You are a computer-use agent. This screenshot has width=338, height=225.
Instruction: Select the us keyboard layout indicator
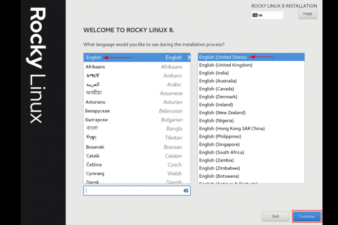[267, 15]
